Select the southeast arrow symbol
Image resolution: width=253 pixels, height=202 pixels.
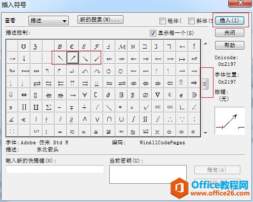(x=85, y=58)
